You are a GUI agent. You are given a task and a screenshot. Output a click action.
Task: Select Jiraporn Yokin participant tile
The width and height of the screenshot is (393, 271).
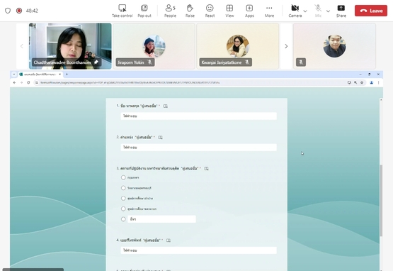click(x=154, y=46)
